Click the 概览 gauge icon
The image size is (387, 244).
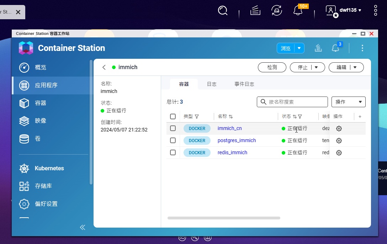24,67
